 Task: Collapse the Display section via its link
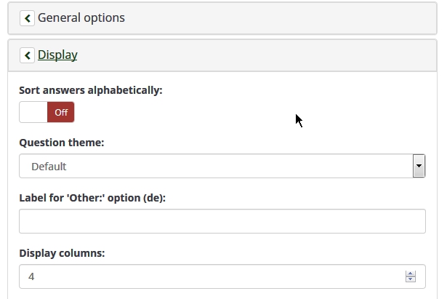57,55
